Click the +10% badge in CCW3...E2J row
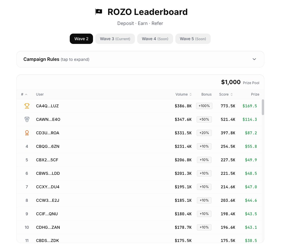281x248 pixels. tap(204, 200)
